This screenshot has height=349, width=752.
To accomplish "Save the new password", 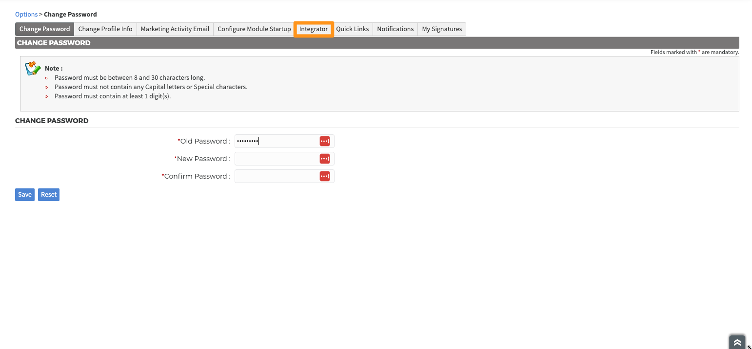I will [25, 195].
